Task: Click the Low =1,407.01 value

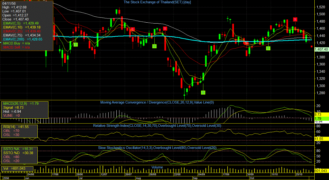Action: [x=14, y=11]
